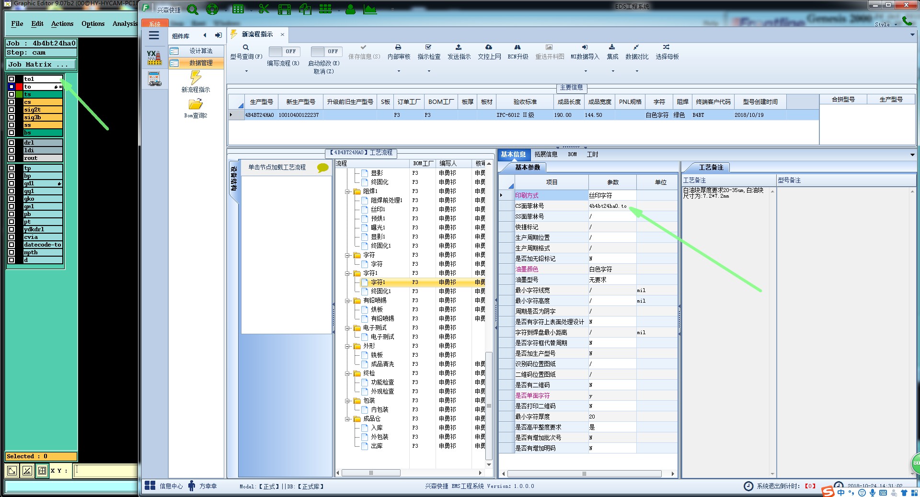Click the 内部审核 printer icon

398,47
